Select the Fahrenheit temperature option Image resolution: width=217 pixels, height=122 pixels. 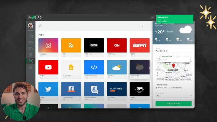170,88
